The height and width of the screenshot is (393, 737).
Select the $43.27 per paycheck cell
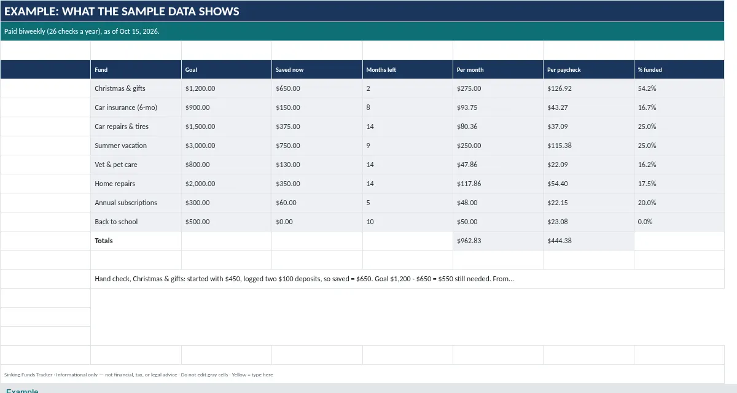(588, 107)
